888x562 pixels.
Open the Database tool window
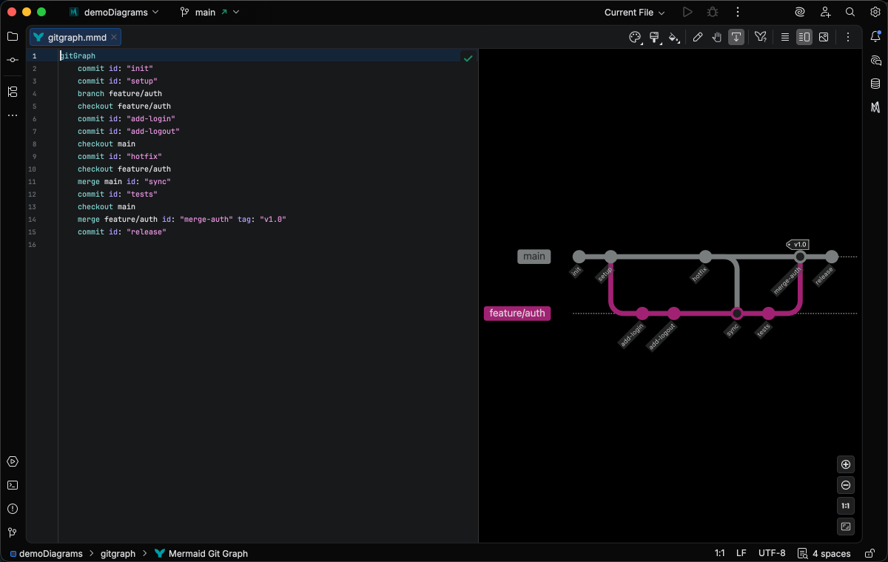coord(875,84)
